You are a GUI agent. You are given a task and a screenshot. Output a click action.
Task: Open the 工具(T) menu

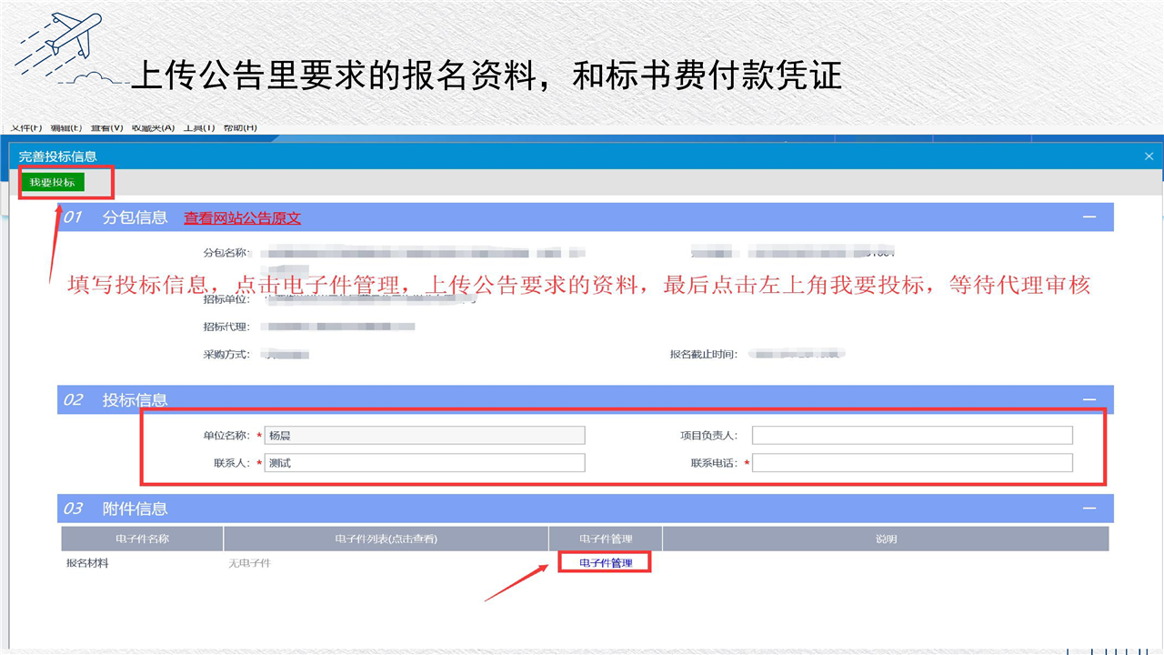point(199,128)
